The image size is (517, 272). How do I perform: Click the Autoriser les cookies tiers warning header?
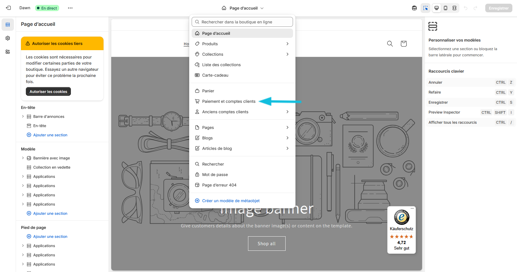pos(62,43)
